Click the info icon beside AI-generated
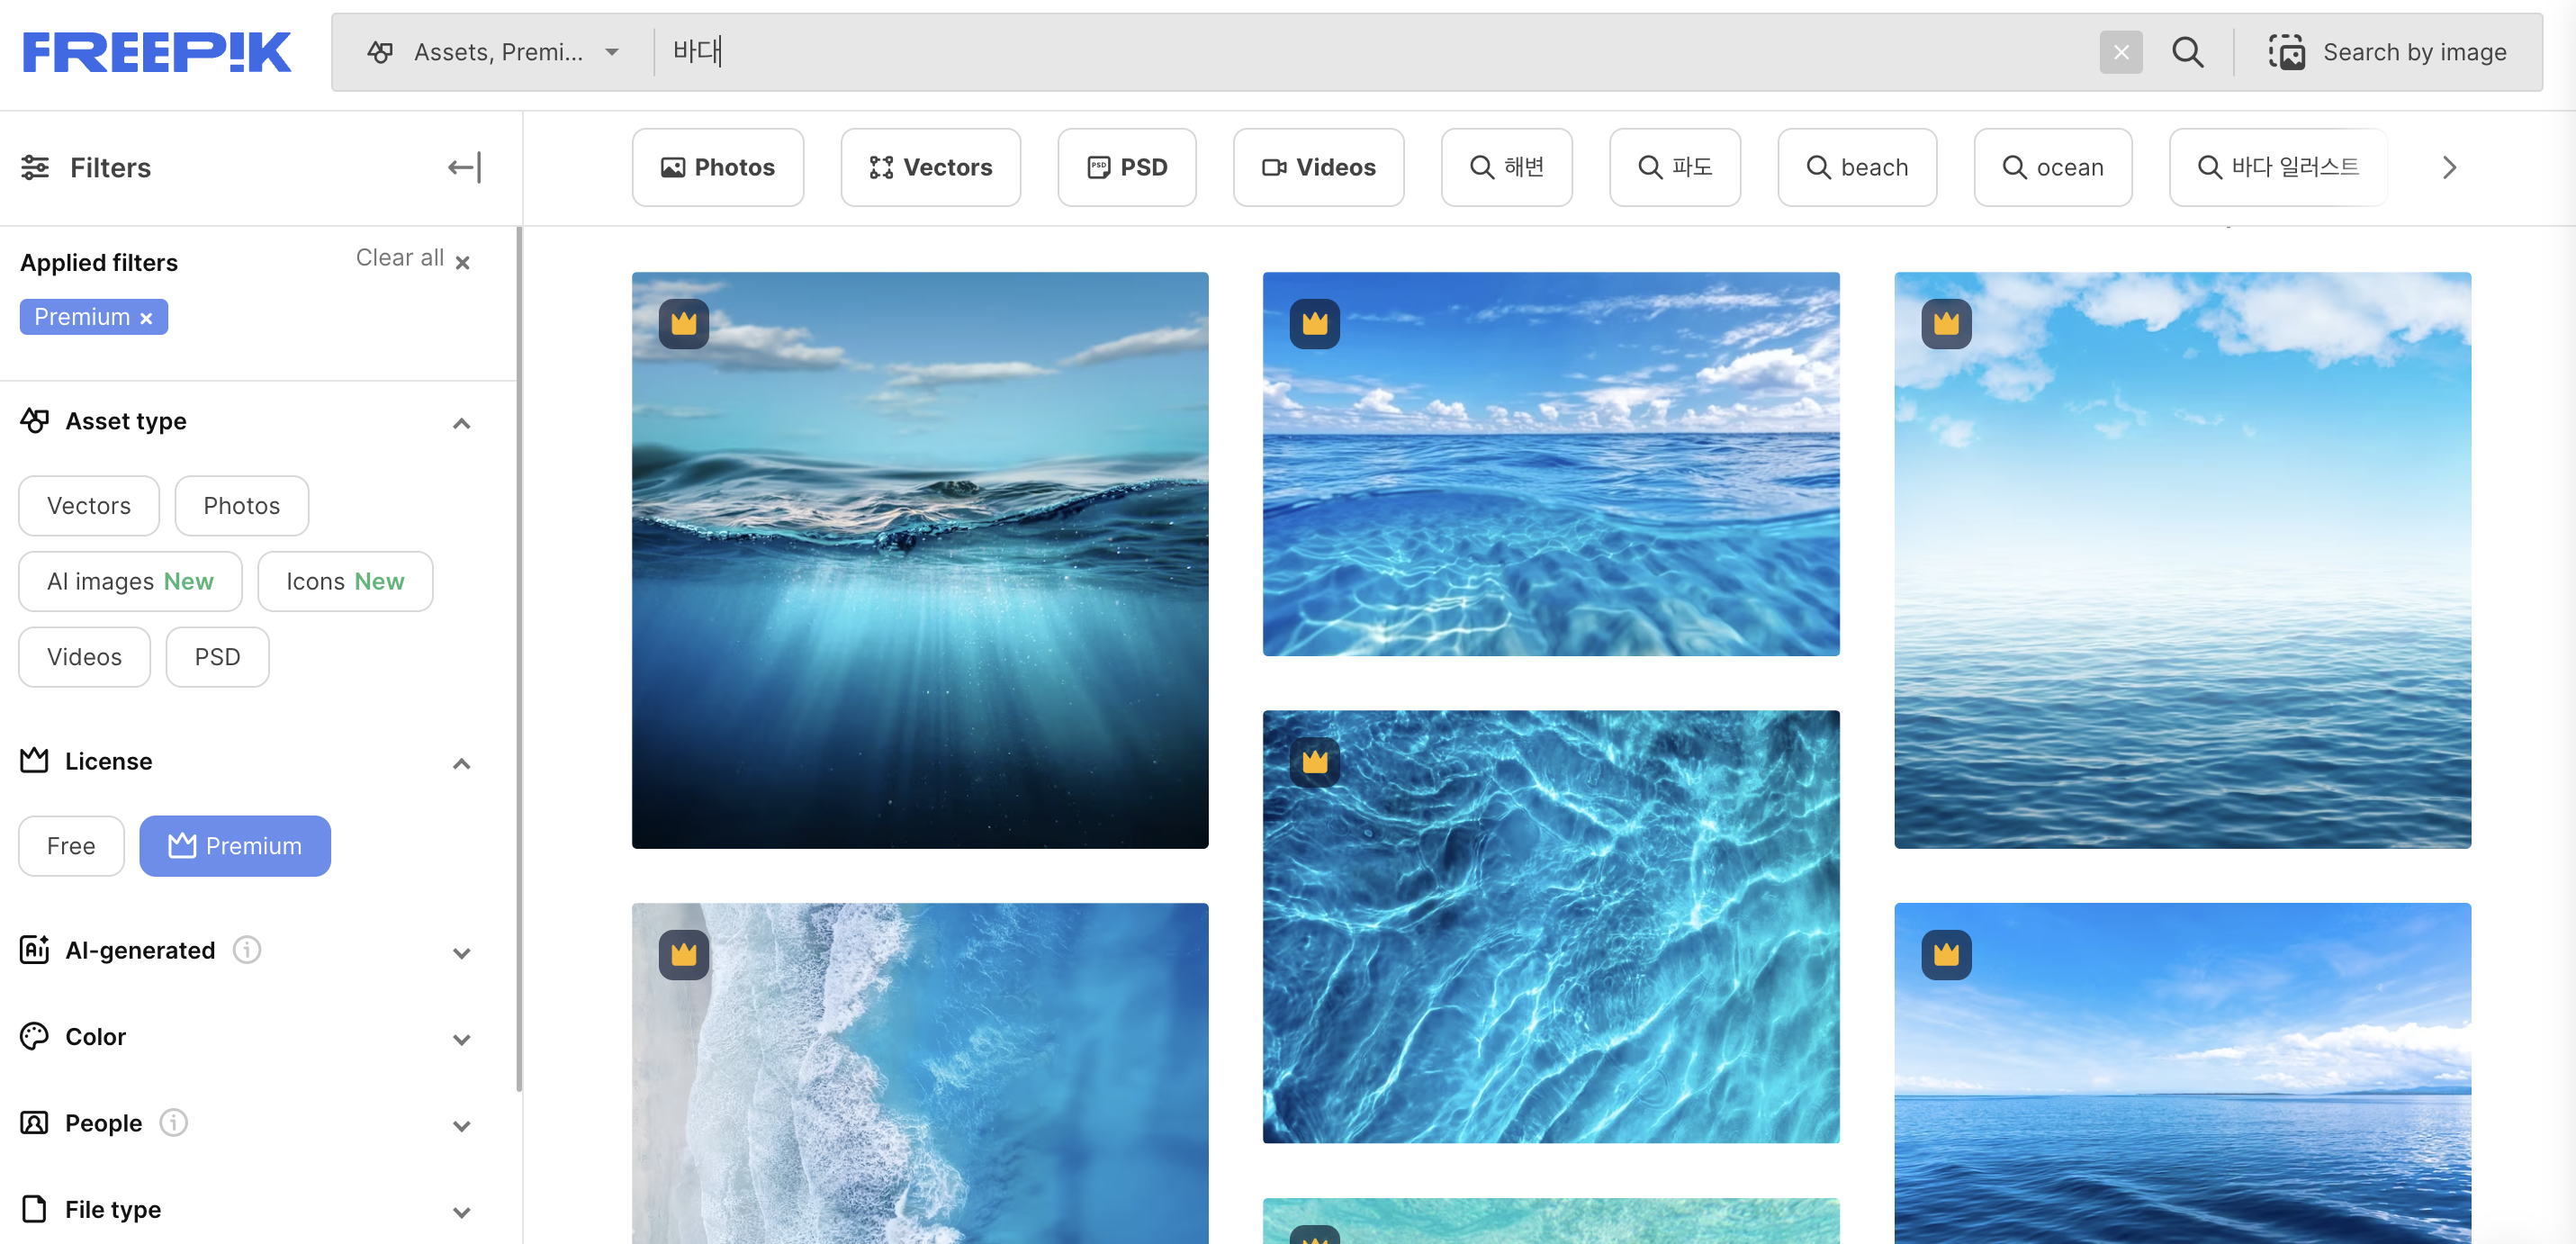Viewport: 2576px width, 1244px height. pos(247,949)
